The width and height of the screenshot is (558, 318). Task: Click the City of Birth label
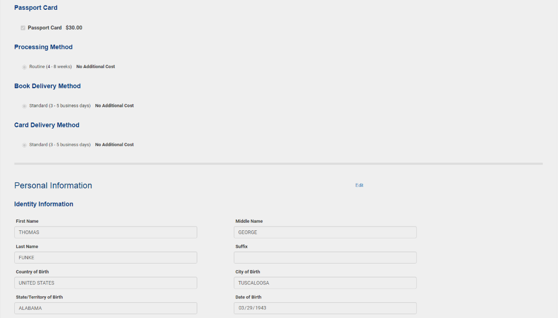click(x=248, y=272)
